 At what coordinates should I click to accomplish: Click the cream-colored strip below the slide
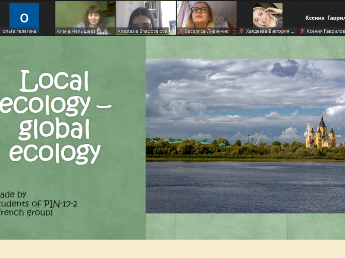tap(172, 249)
